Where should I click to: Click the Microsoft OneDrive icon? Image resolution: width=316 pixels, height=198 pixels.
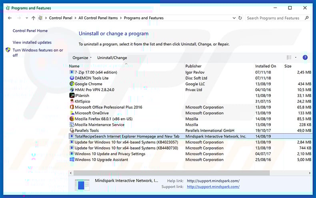[72, 113]
